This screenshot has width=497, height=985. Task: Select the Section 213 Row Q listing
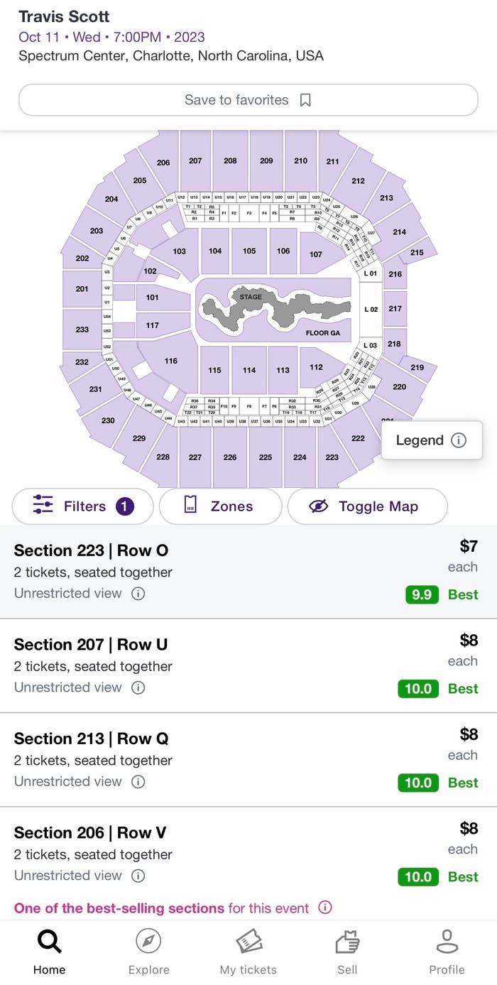[248, 760]
